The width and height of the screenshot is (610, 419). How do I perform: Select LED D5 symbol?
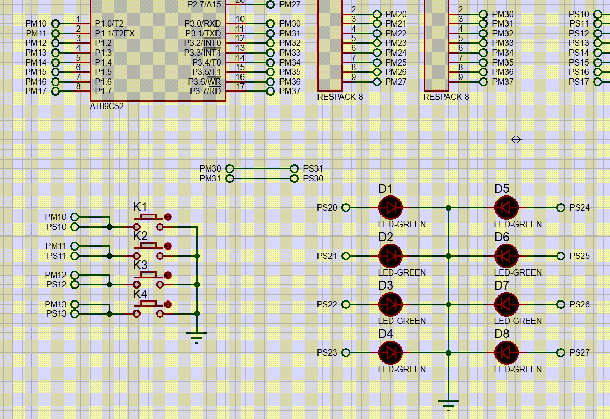[x=506, y=207]
